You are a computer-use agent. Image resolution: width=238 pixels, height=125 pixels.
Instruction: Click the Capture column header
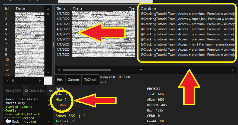point(148,9)
